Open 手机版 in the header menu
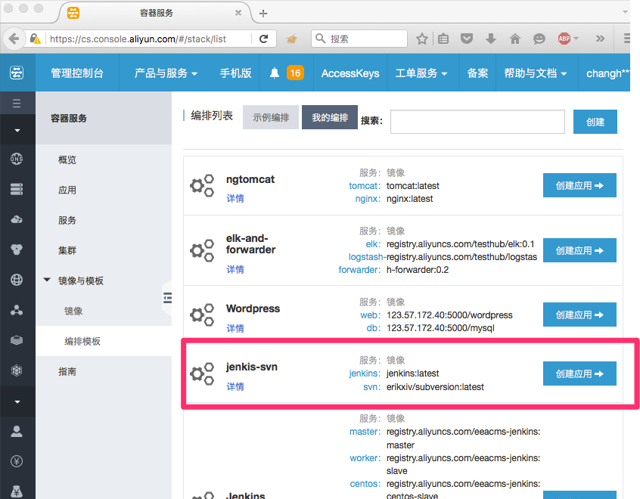The height and width of the screenshot is (499, 640). coord(235,73)
